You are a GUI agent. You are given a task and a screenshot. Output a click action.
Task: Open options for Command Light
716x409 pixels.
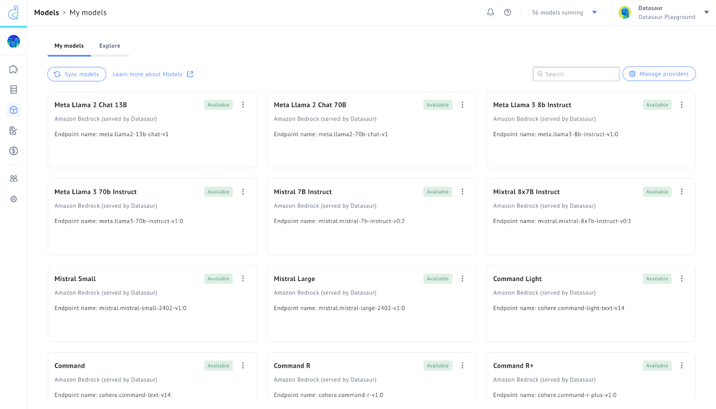682,278
